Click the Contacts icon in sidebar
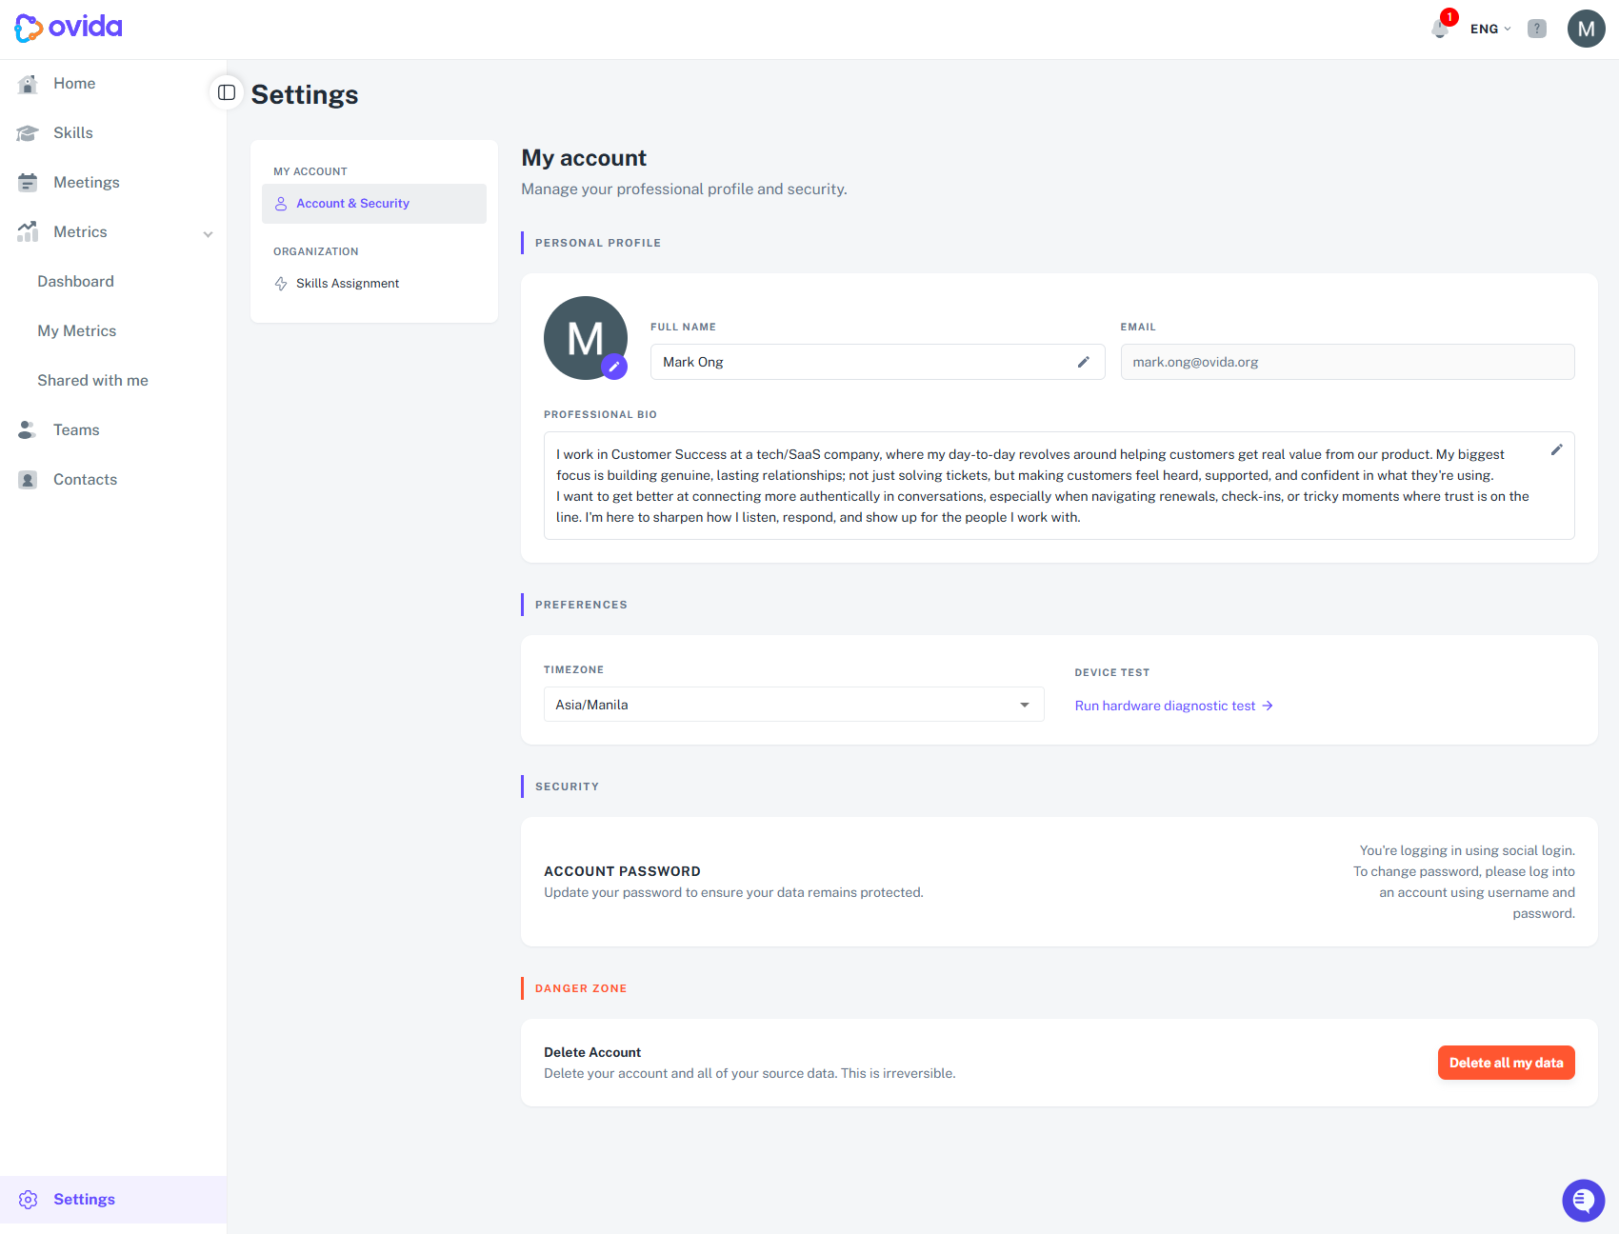1619x1234 pixels. tap(28, 480)
